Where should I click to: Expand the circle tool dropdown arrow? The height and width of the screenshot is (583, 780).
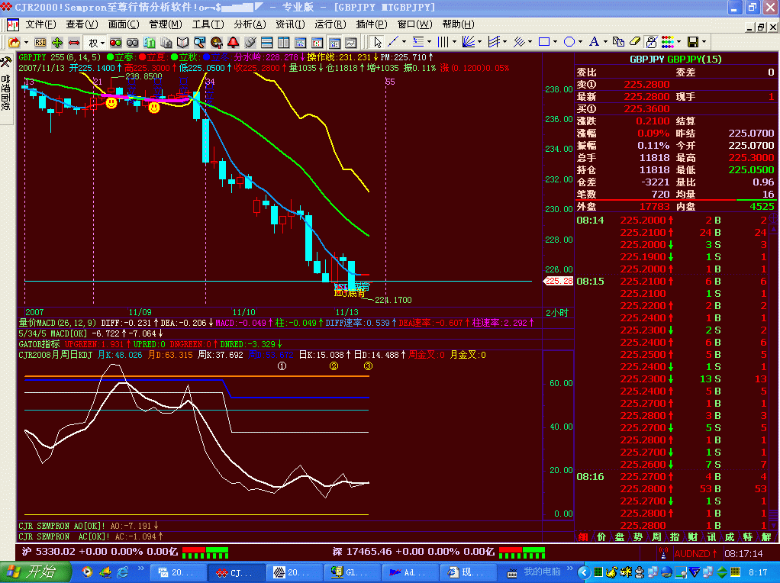pos(580,42)
